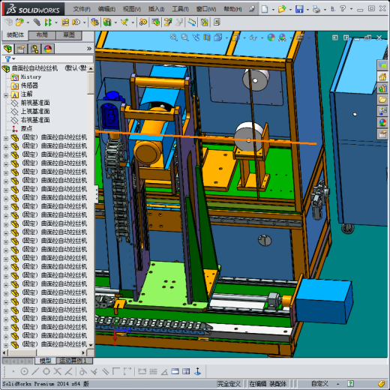Click the mate paperclip icon in toolbar
Image resolution: width=390 pixels, height=390 pixels.
pos(37,22)
